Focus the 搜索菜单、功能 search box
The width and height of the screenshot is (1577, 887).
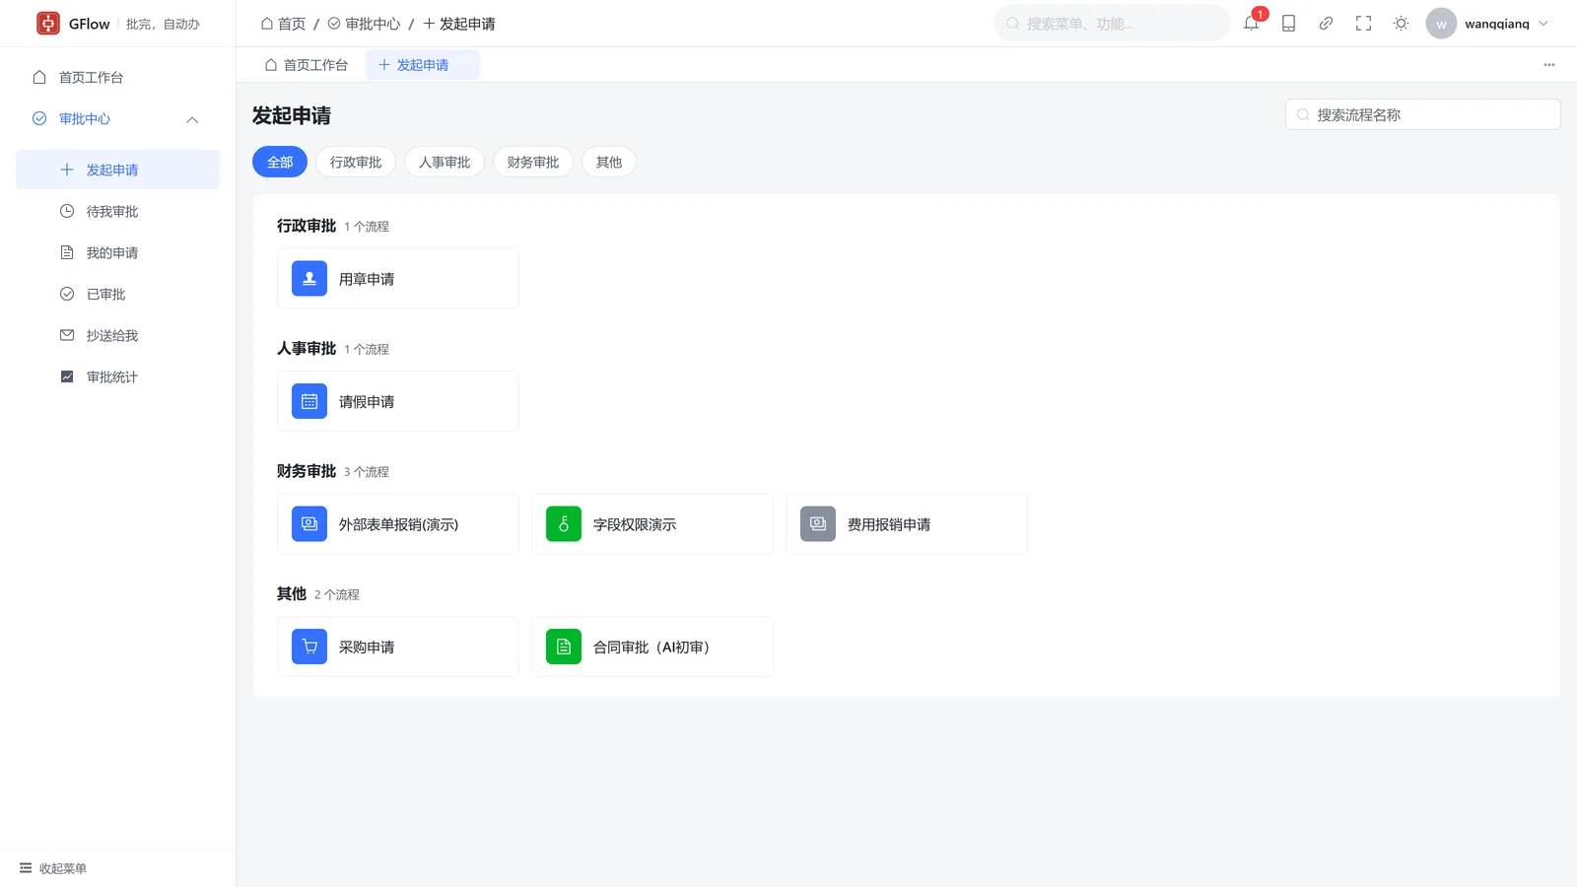(x=1112, y=24)
